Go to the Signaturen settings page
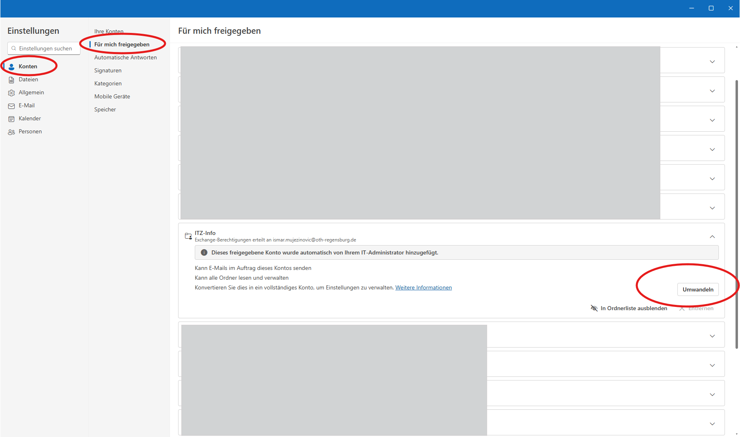Screen dimensions: 740x437 pos(108,70)
